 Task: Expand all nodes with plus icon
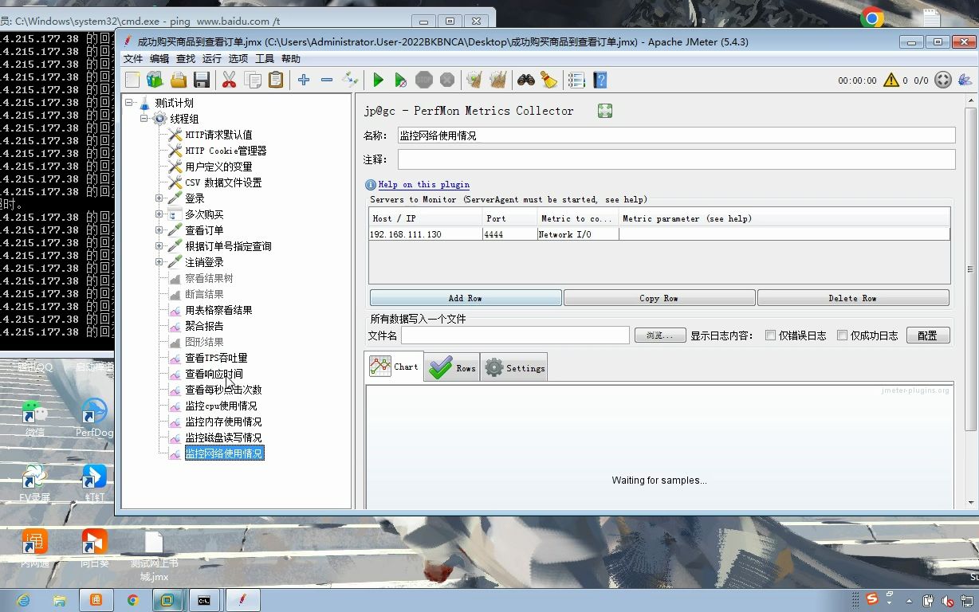pyautogui.click(x=304, y=80)
